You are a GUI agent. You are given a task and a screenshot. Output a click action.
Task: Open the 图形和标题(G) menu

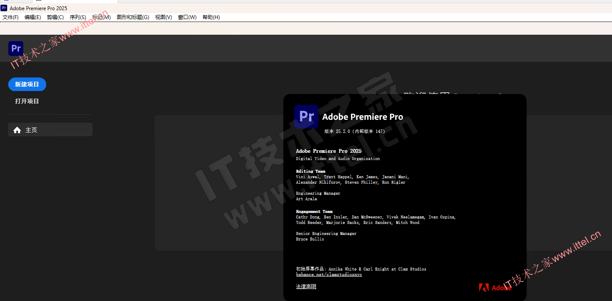pos(133,17)
